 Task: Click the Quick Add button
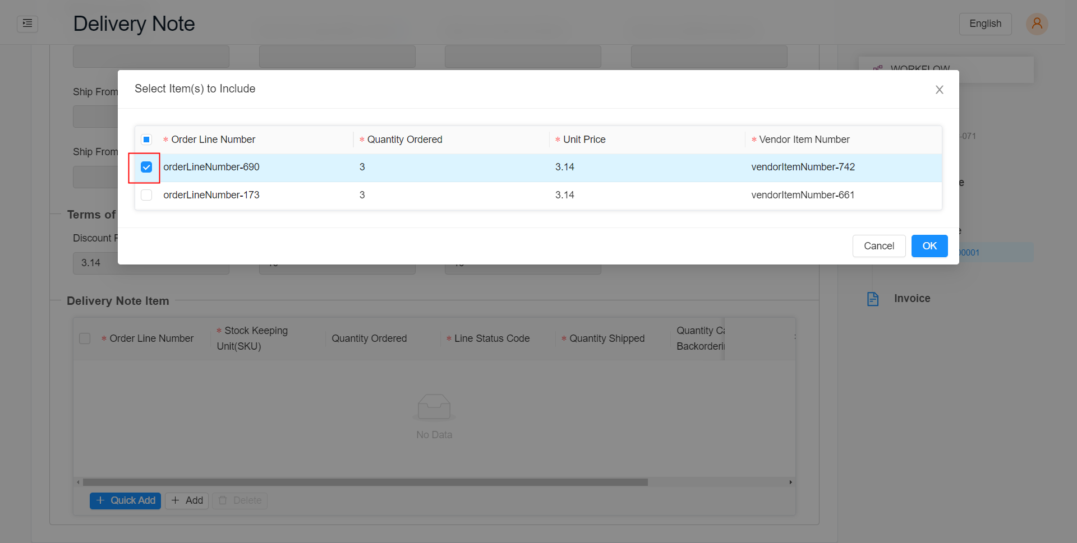126,500
